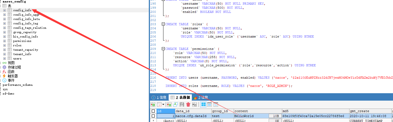Image resolution: width=393 pixels, height=122 pixels.
Task: Click the id column header
Action: point(166,111)
